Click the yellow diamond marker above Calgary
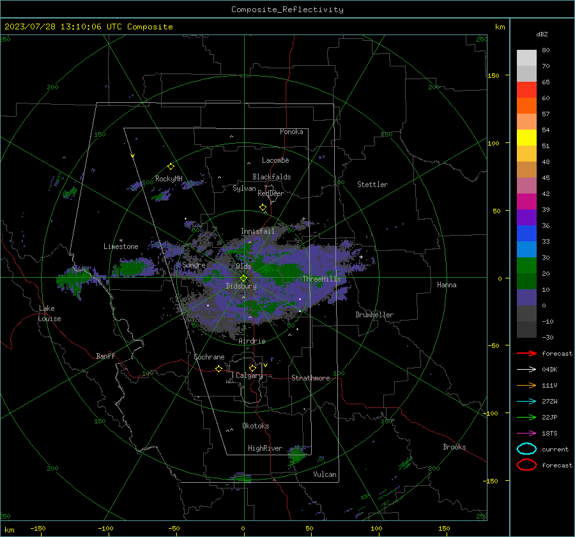This screenshot has height=537, width=575. pyautogui.click(x=252, y=368)
